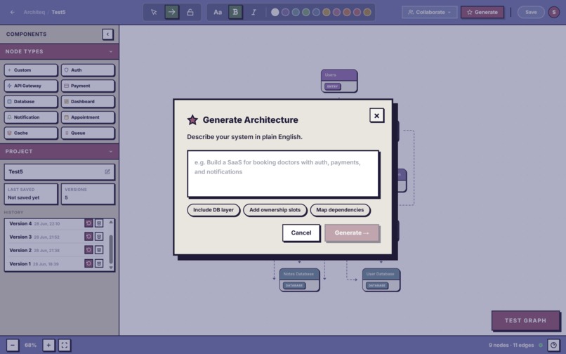This screenshot has height=354, width=566.
Task: Zoom in with the plus button
Action: coord(48,345)
